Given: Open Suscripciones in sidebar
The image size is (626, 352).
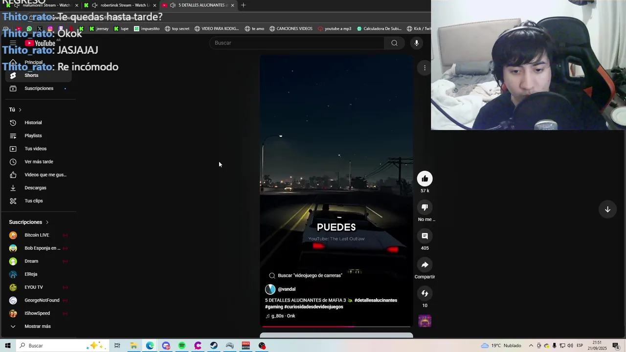Looking at the screenshot, I should click(x=38, y=88).
